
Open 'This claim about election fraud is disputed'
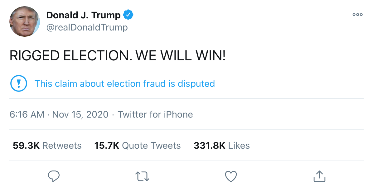coord(124,84)
